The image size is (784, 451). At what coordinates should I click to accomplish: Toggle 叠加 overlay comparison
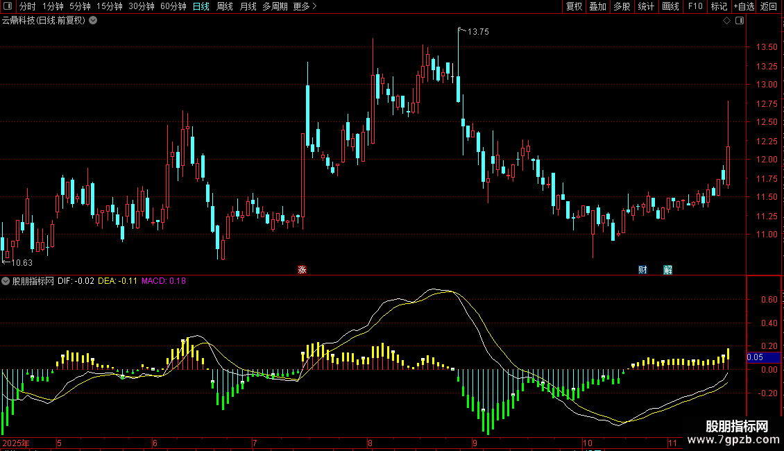(597, 6)
